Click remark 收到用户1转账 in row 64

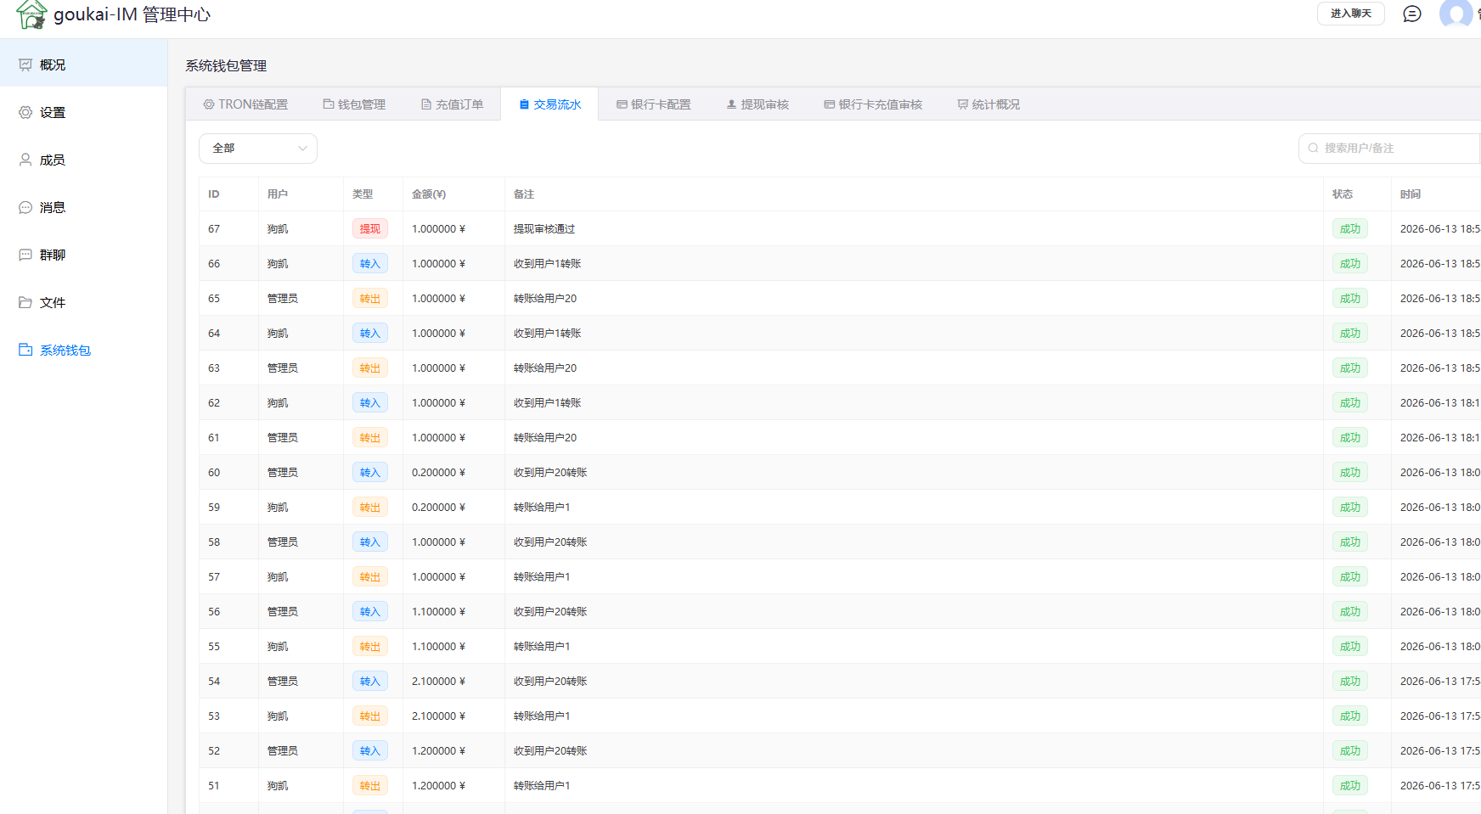point(548,334)
